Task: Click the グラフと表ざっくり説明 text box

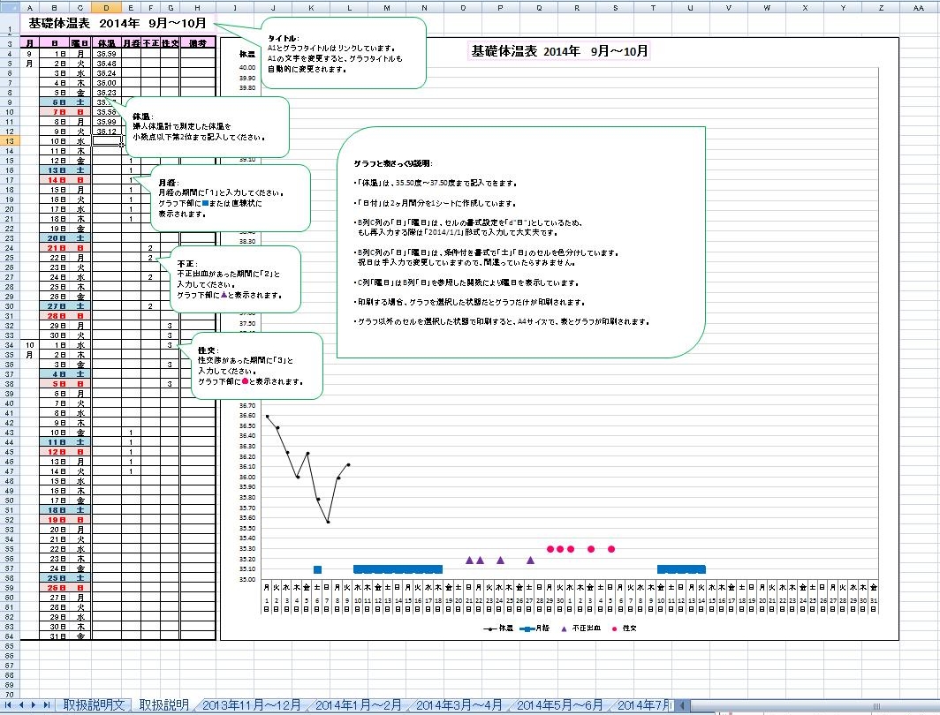Action: point(520,242)
